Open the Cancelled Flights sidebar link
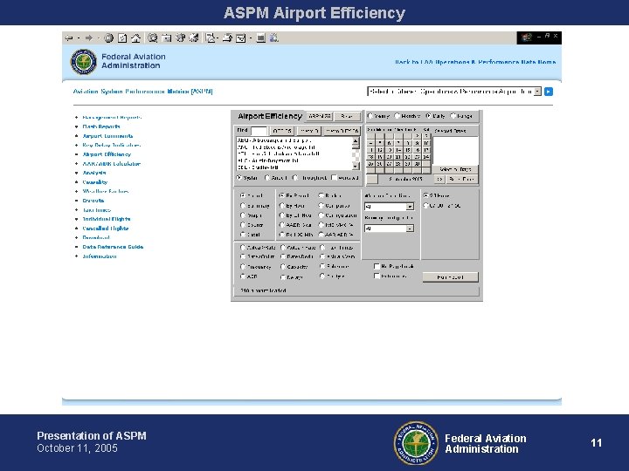 [x=106, y=229]
